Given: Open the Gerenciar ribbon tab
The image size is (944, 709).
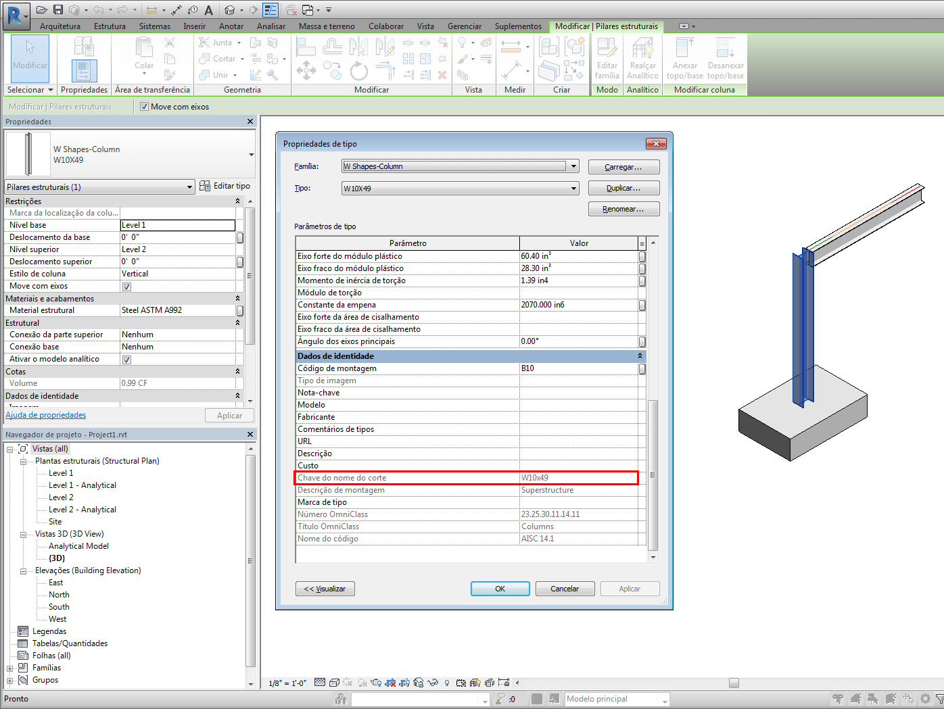Looking at the screenshot, I should [x=464, y=26].
